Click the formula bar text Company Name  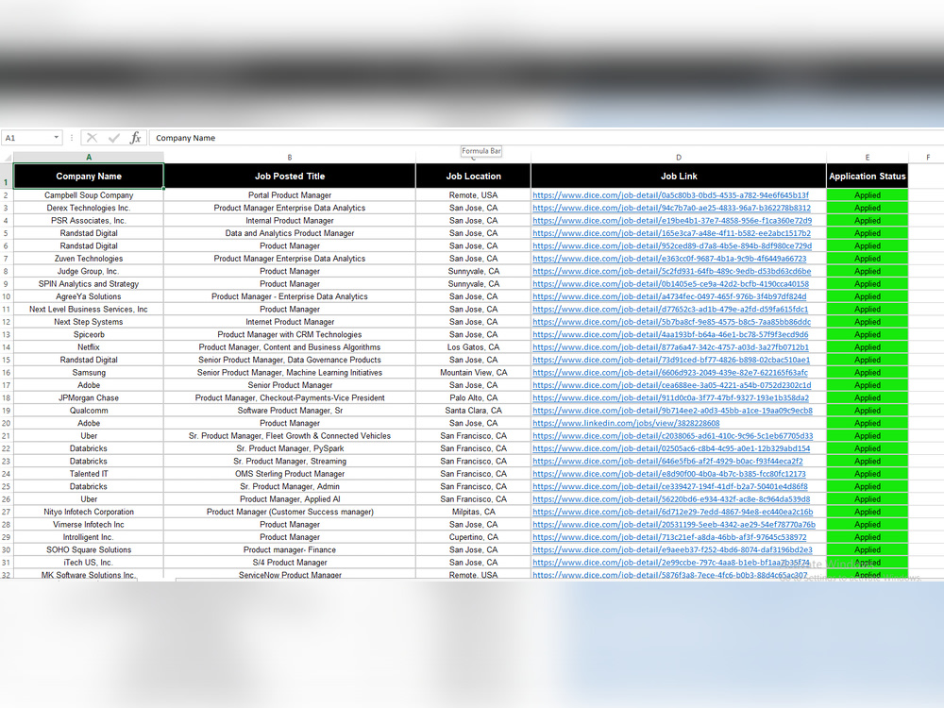(185, 138)
